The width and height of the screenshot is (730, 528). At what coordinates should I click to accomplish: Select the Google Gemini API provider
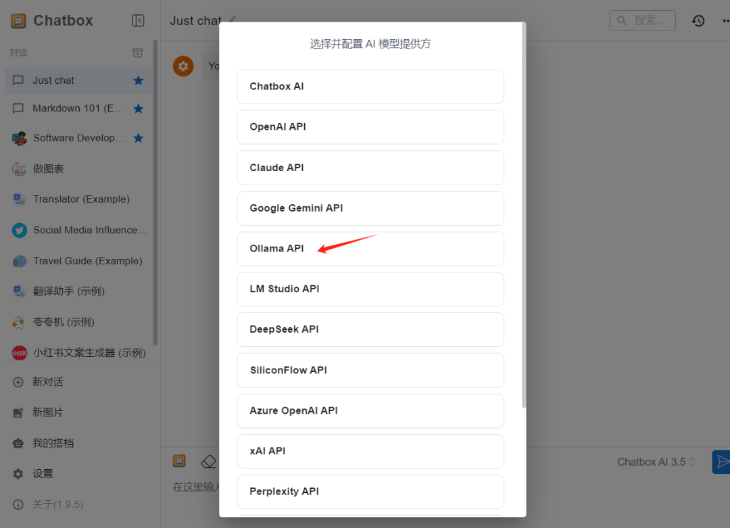(370, 208)
